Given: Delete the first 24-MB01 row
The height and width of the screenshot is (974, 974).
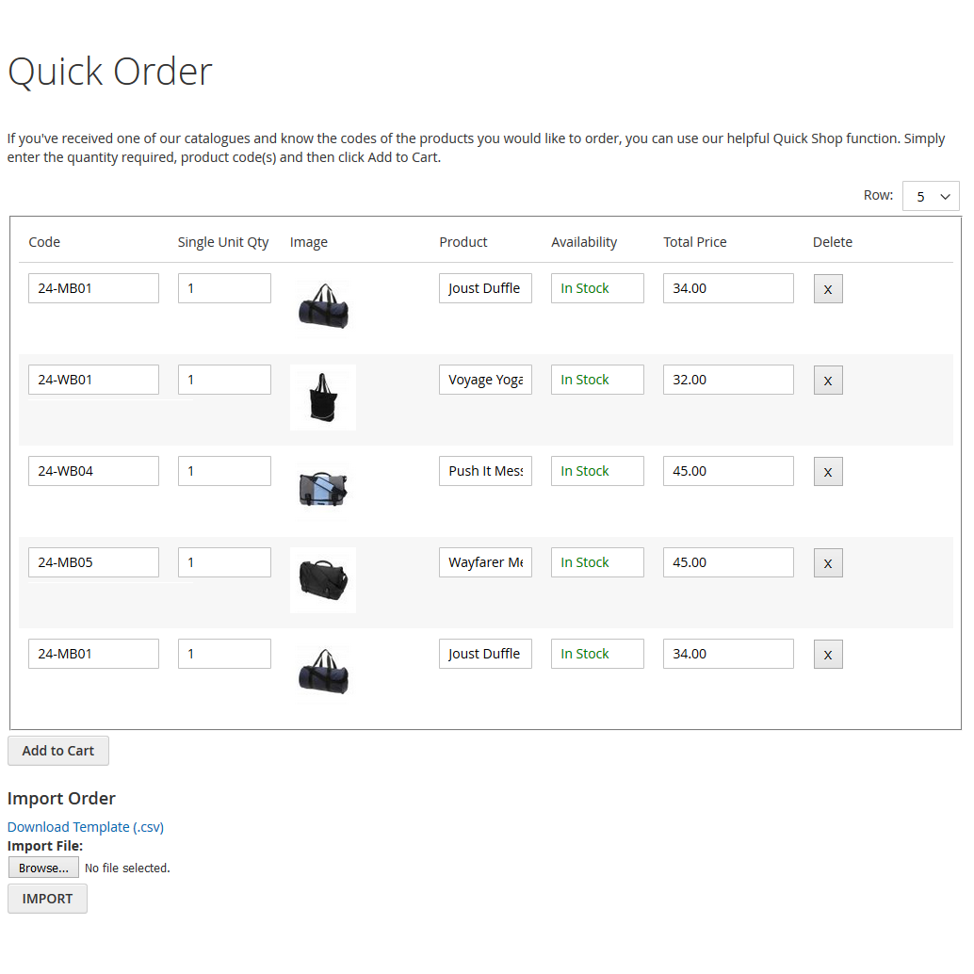Looking at the screenshot, I should [x=828, y=288].
